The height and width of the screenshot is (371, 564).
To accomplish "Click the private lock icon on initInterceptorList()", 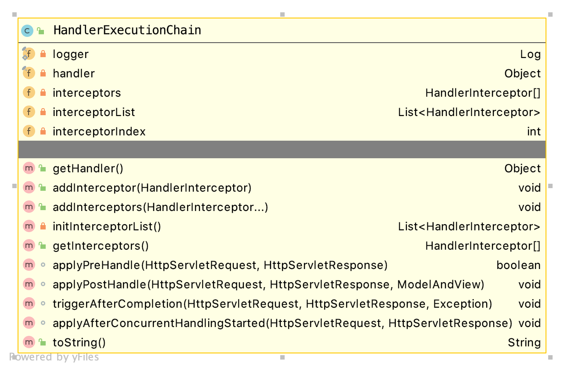I will coord(43,226).
